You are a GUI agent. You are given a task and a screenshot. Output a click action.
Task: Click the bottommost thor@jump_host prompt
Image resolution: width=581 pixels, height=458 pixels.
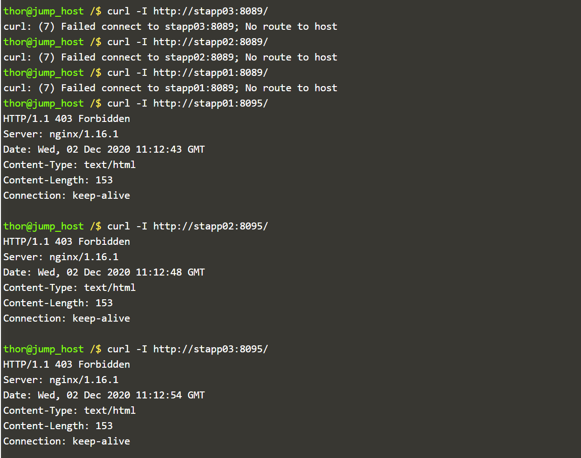click(x=43, y=349)
